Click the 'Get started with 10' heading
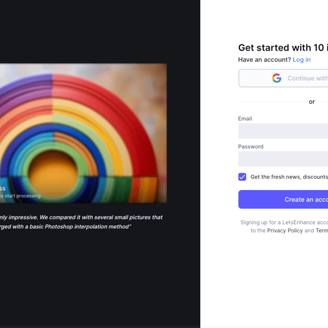 283,48
